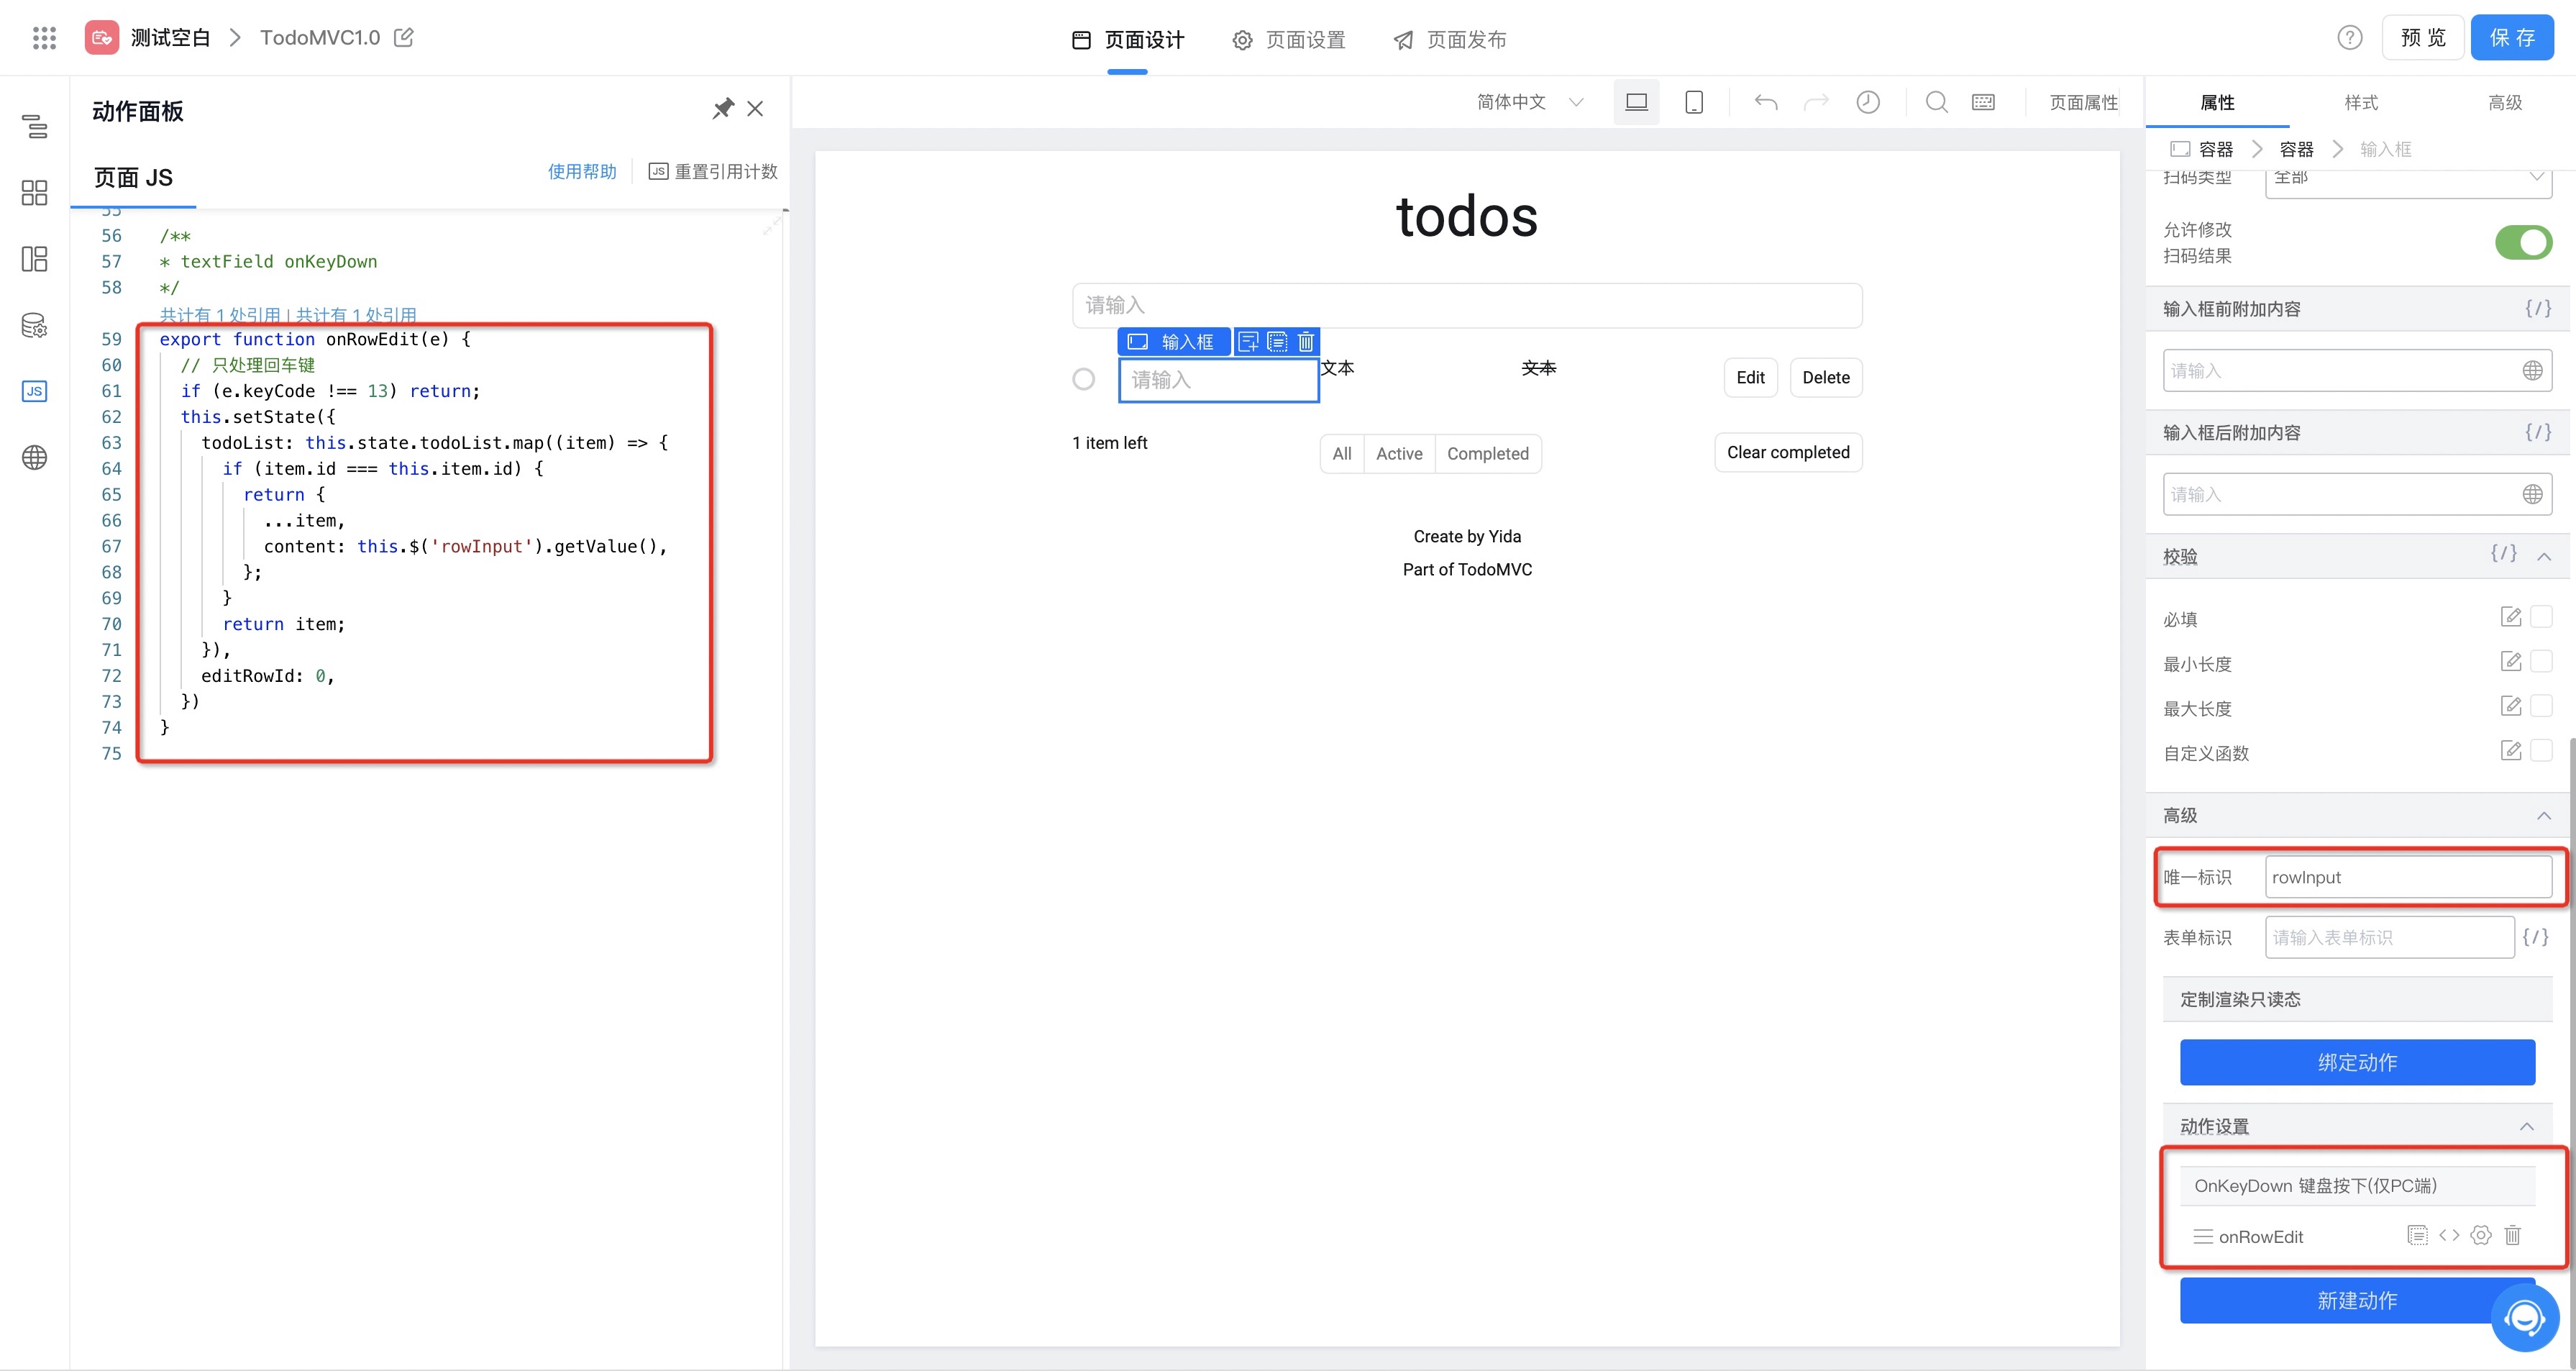The height and width of the screenshot is (1371, 2576).
Task: Open the help question mark icon
Action: tap(2349, 38)
